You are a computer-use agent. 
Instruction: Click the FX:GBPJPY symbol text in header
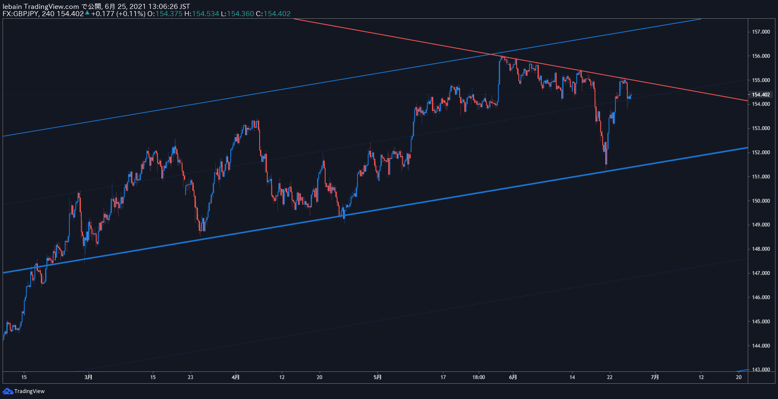tap(21, 14)
